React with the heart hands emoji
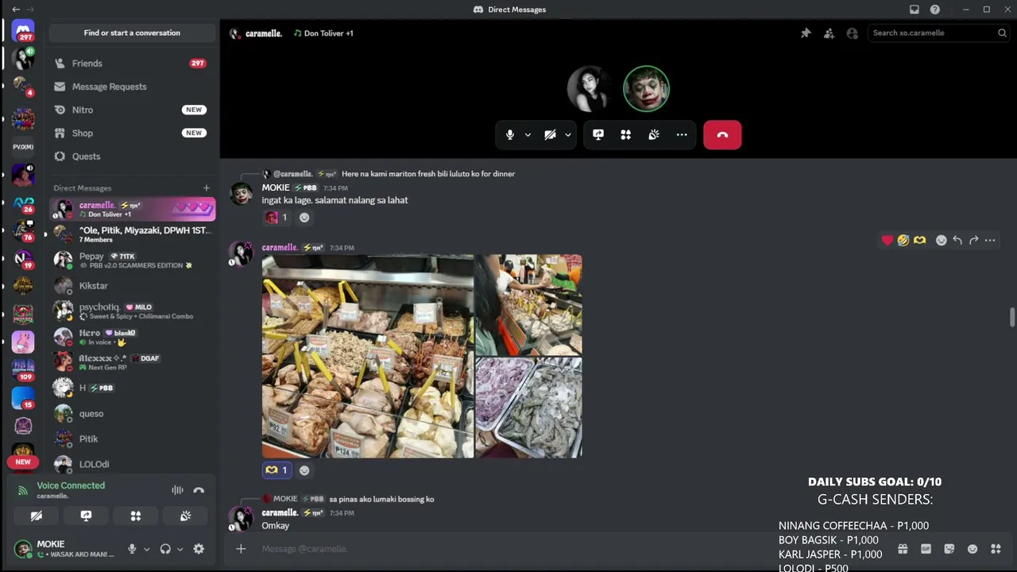 919,240
